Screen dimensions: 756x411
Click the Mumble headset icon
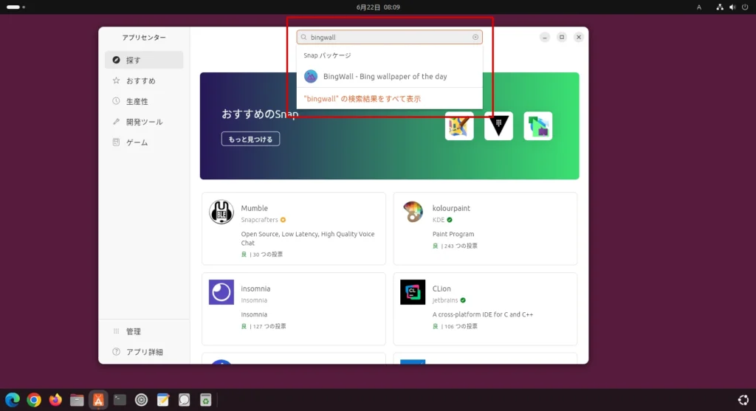[221, 212]
